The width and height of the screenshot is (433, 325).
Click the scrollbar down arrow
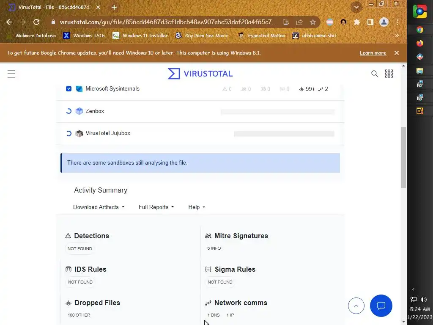403,322
